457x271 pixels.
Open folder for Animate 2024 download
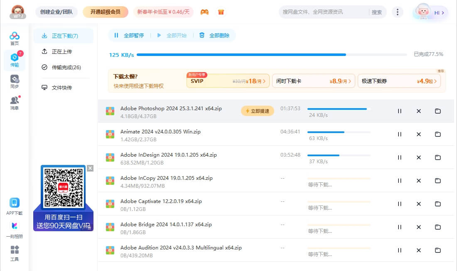click(x=438, y=134)
